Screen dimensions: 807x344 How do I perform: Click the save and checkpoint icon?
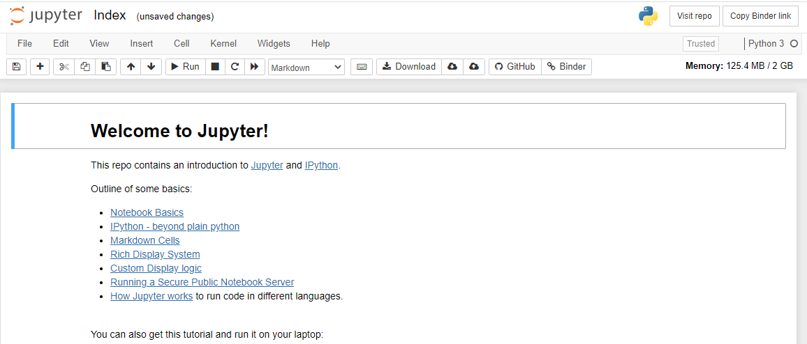tap(17, 67)
